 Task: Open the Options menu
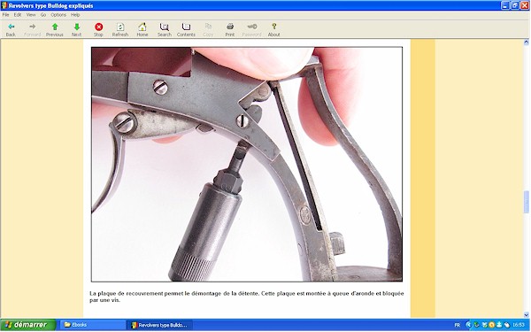58,15
